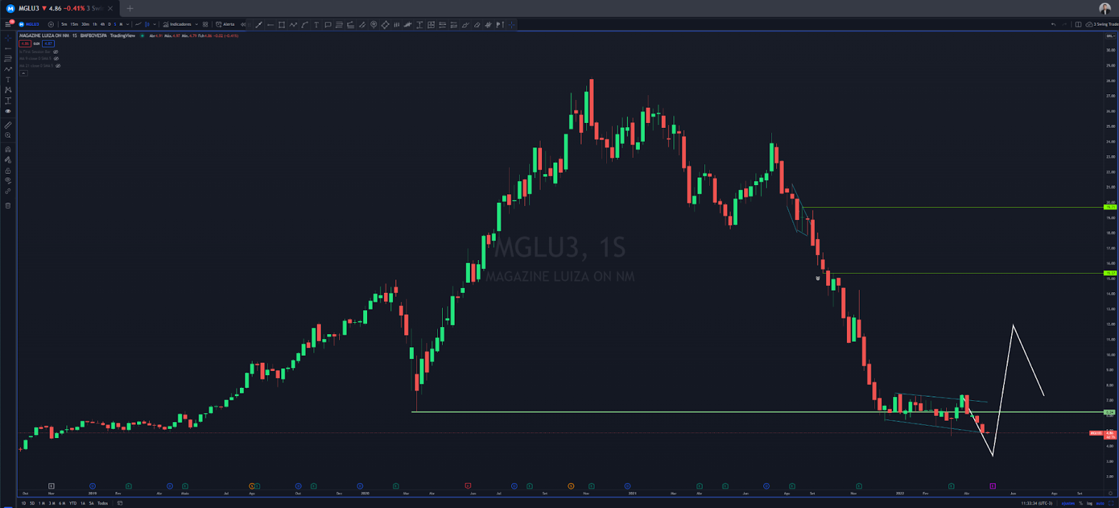This screenshot has height=508, width=1119.
Task: Select the 4h timeframe
Action: click(103, 24)
